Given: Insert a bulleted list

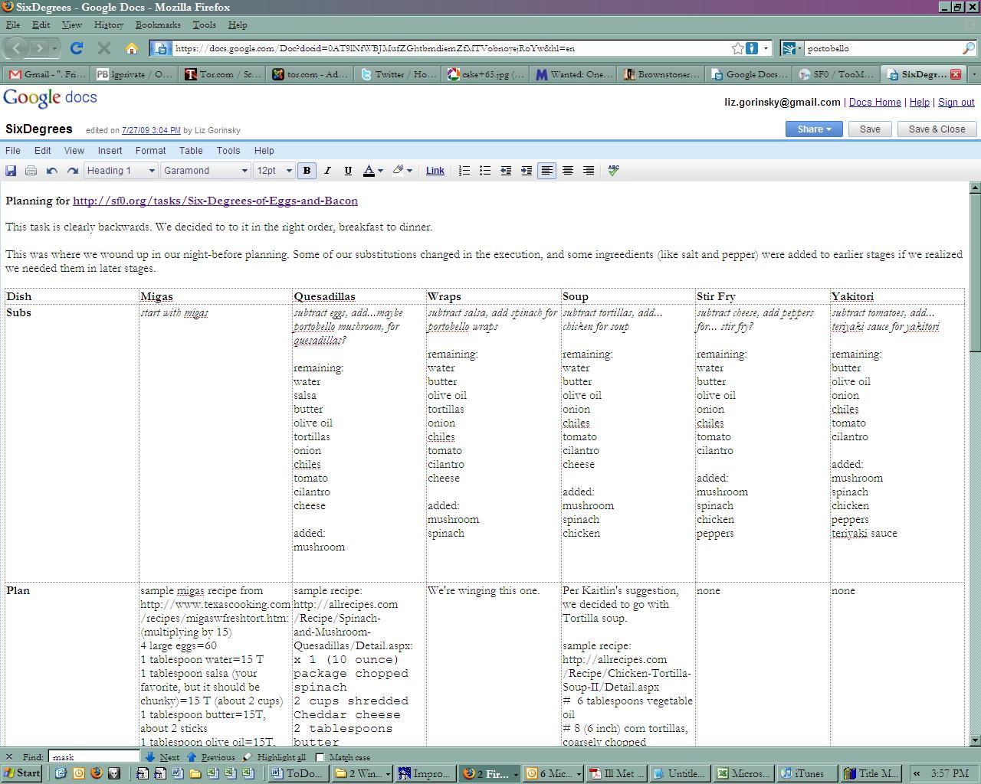Looking at the screenshot, I should (485, 171).
